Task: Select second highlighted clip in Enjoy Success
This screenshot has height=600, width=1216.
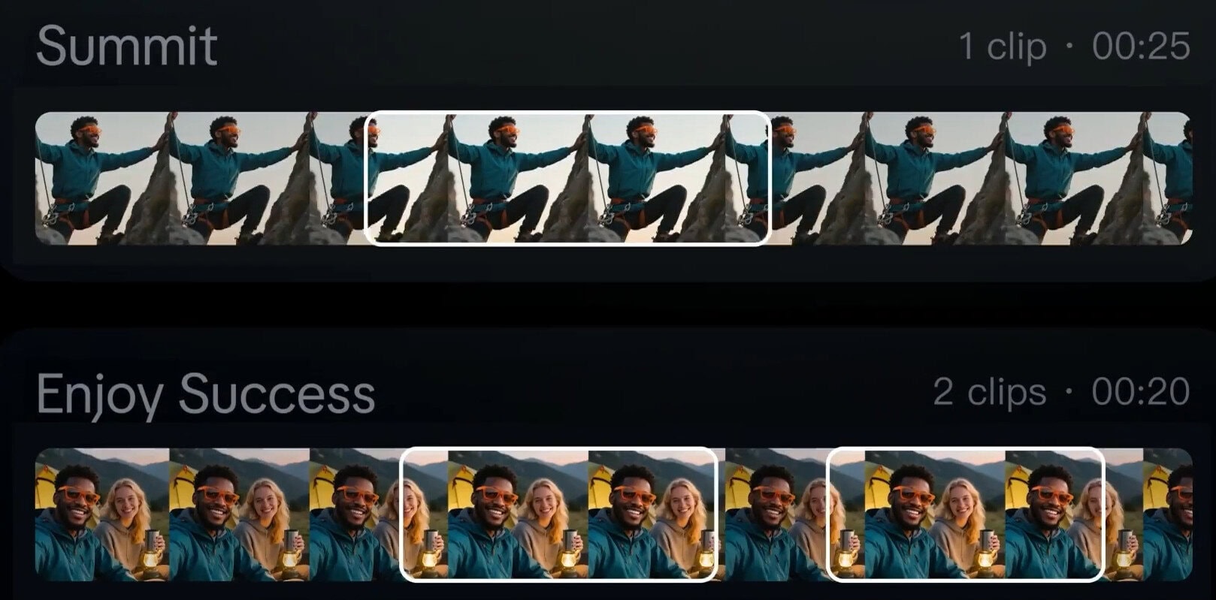Action: 965,514
